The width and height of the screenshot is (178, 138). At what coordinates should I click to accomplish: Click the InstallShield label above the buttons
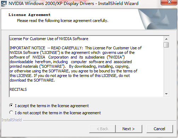[x=12, y=120]
